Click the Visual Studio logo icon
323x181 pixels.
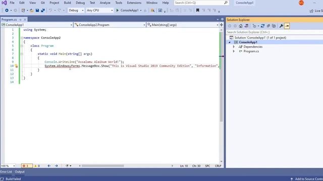tap(4, 3)
